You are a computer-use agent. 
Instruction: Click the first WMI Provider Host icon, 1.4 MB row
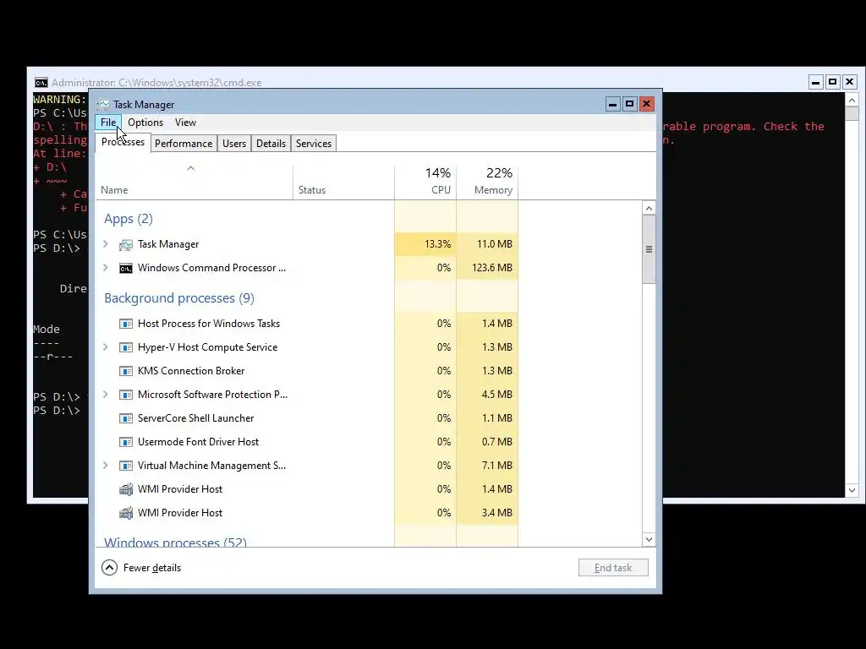click(126, 489)
